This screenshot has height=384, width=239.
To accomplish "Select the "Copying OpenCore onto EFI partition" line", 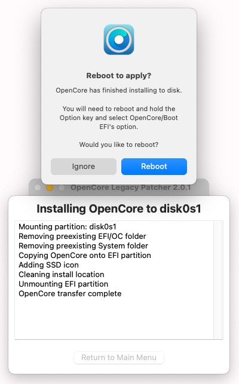I will tap(85, 255).
